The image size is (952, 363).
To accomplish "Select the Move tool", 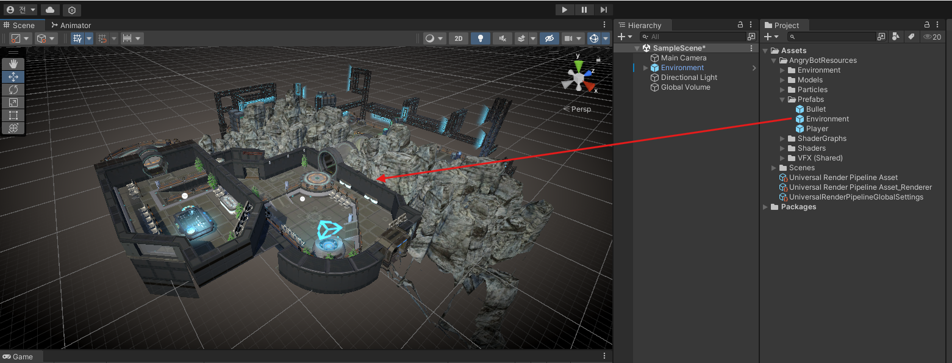I will coord(13,77).
